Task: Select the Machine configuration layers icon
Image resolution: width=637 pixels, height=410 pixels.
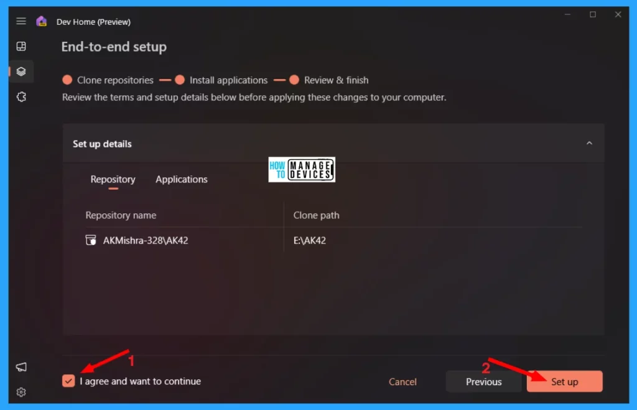Action: click(21, 72)
